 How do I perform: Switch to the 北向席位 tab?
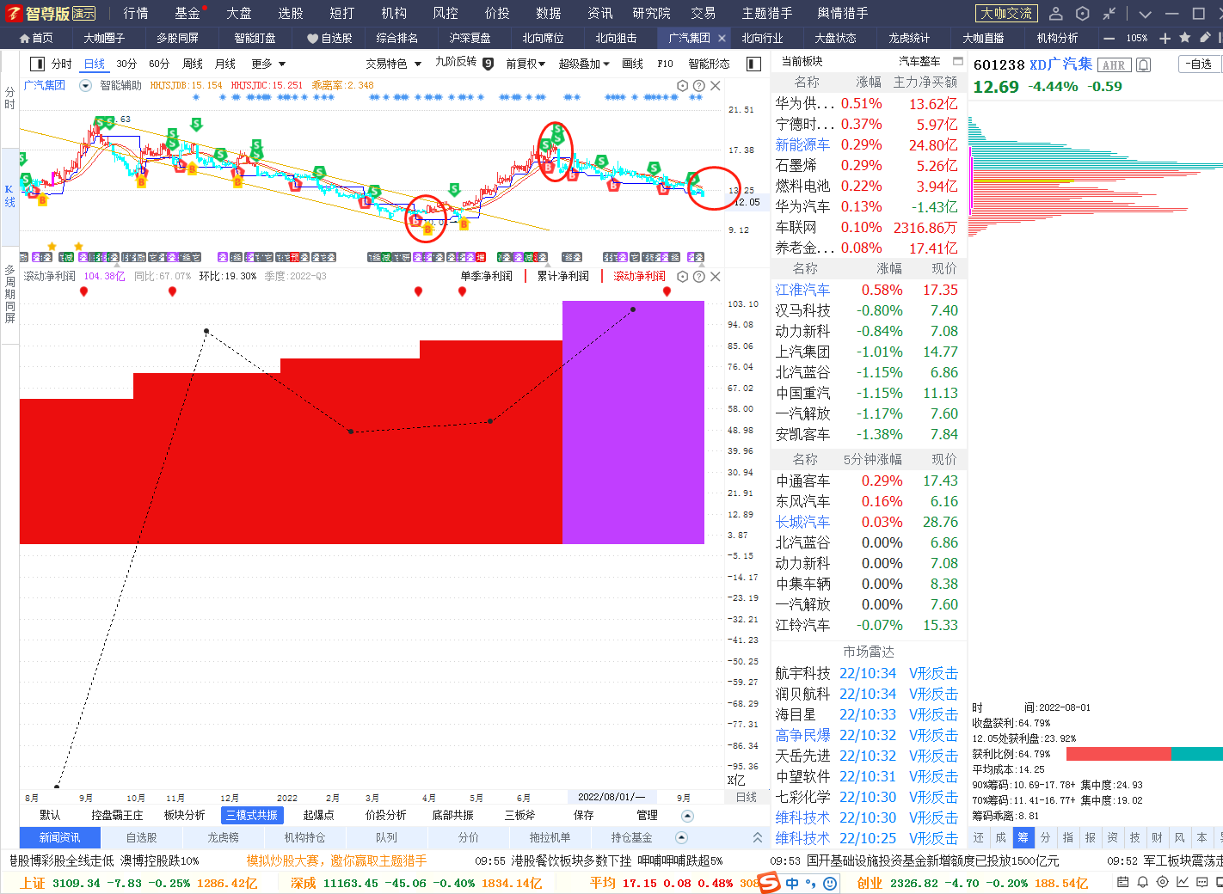click(544, 38)
